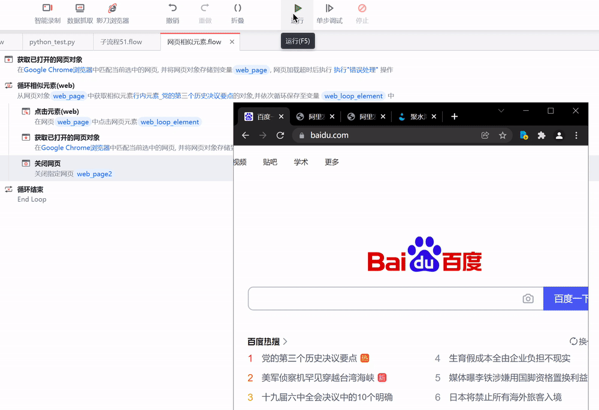The height and width of the screenshot is (410, 599).
Task: Click the web_page2 variable tag
Action: (95, 174)
